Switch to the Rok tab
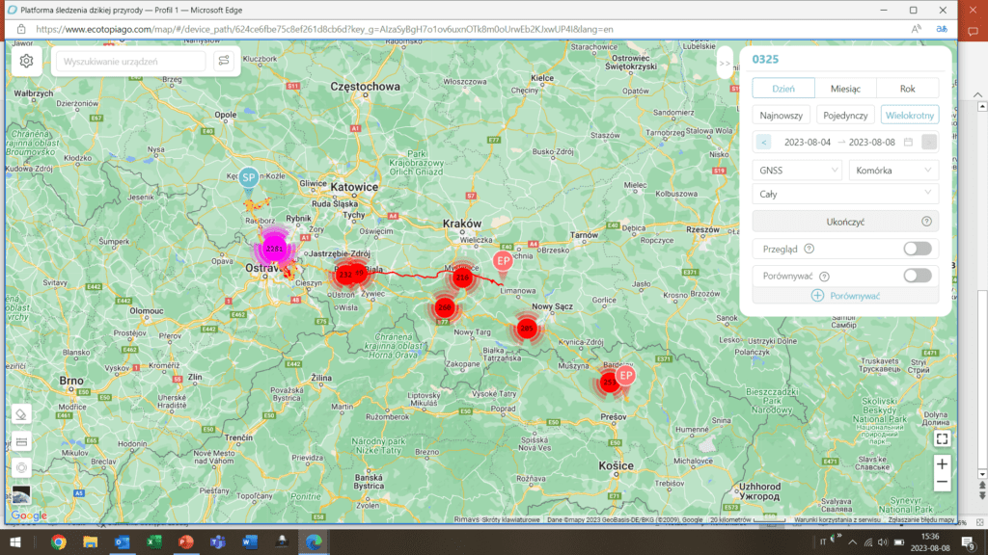988x555 pixels. pos(907,88)
